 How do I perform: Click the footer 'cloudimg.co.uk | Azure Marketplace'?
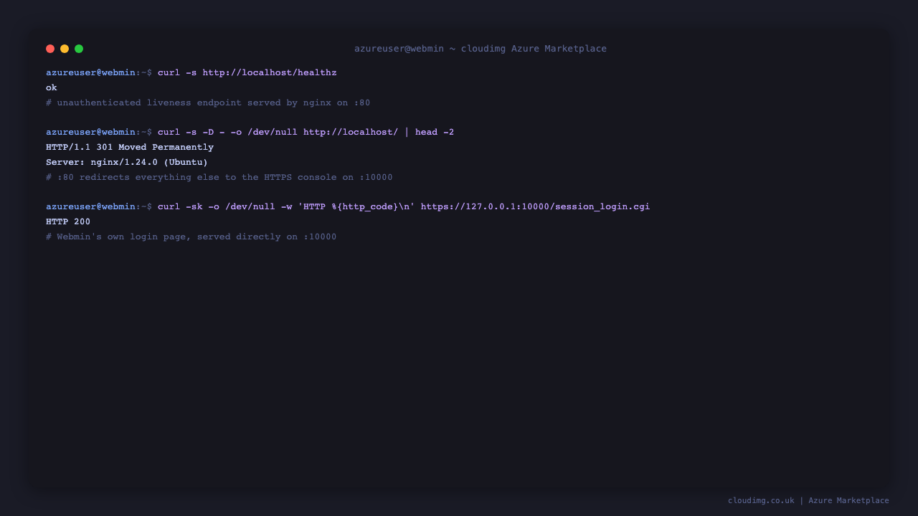coord(808,500)
